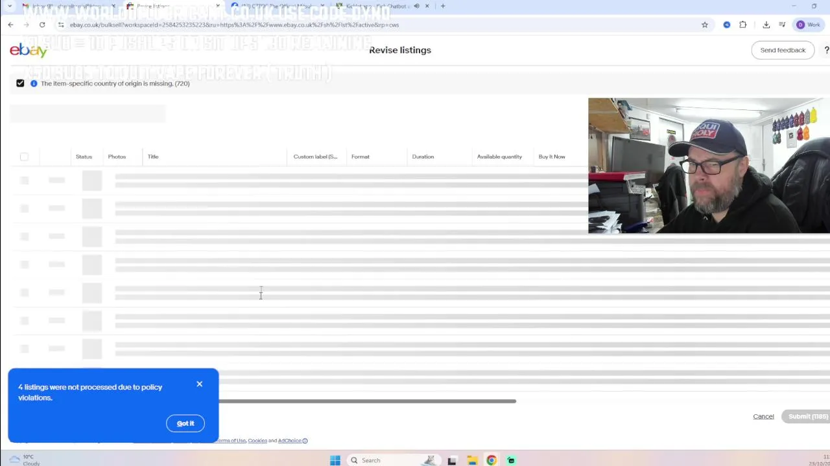This screenshot has width=830, height=466.
Task: Click Got it in the blue popup
Action: [x=185, y=423]
